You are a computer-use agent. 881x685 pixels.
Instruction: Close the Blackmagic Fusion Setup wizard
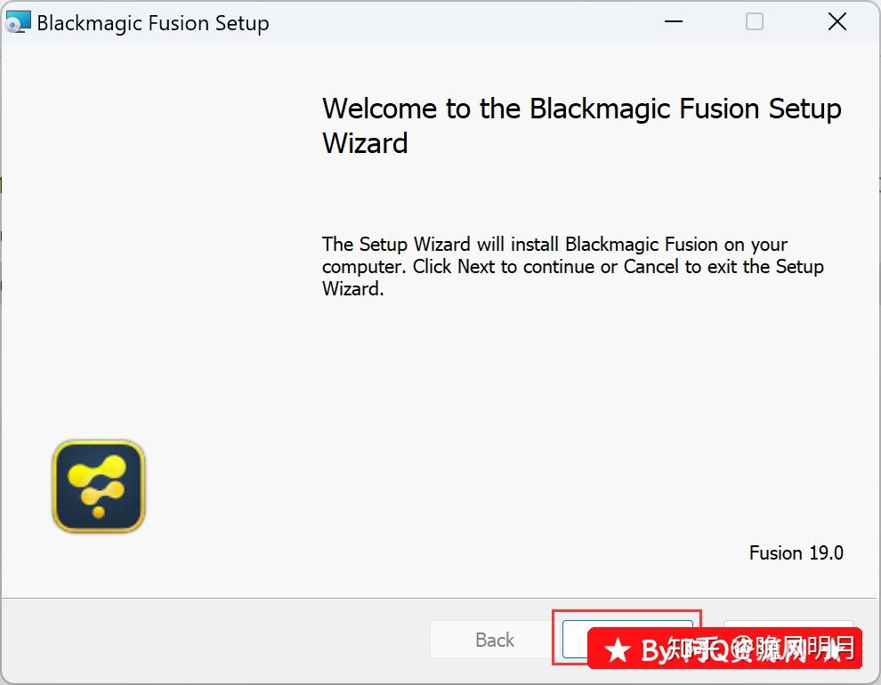837,21
